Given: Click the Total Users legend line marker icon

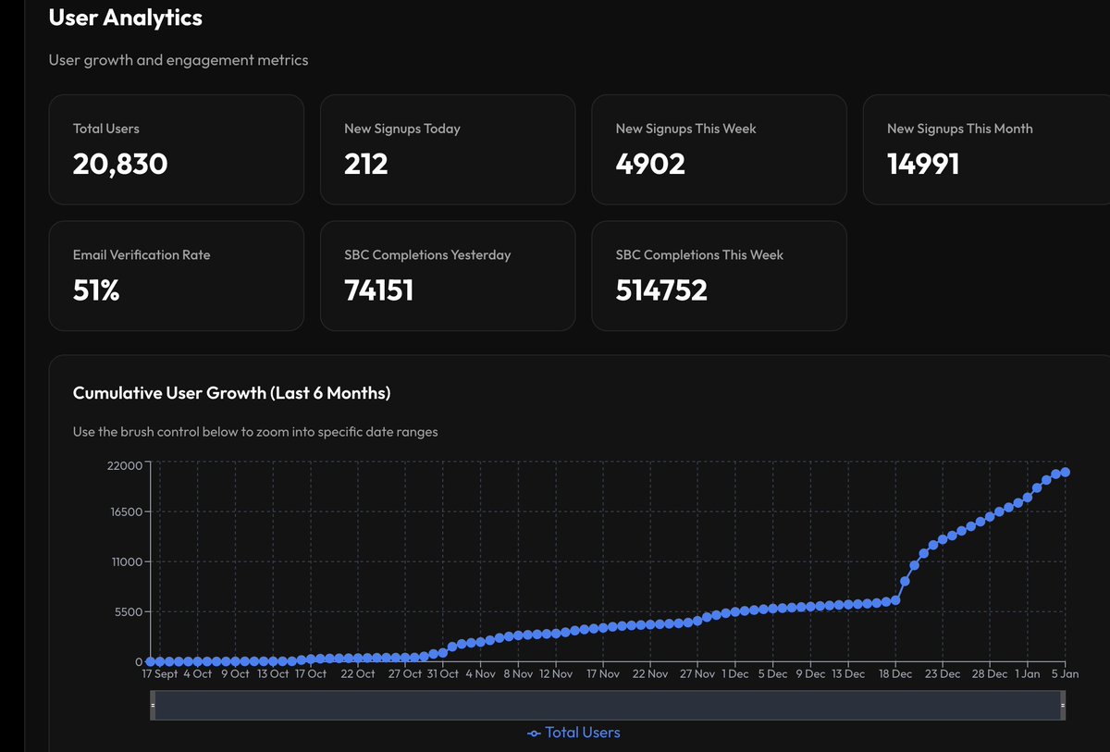Looking at the screenshot, I should [534, 734].
